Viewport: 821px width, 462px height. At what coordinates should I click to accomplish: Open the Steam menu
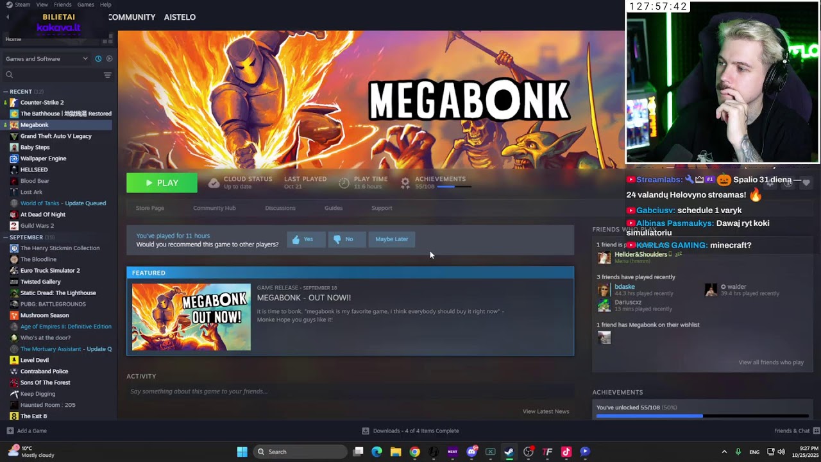[22, 4]
